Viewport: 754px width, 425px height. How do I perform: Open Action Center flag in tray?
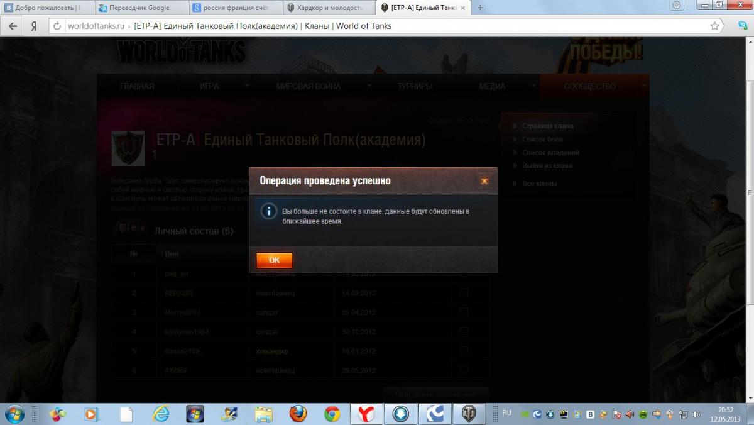point(616,414)
